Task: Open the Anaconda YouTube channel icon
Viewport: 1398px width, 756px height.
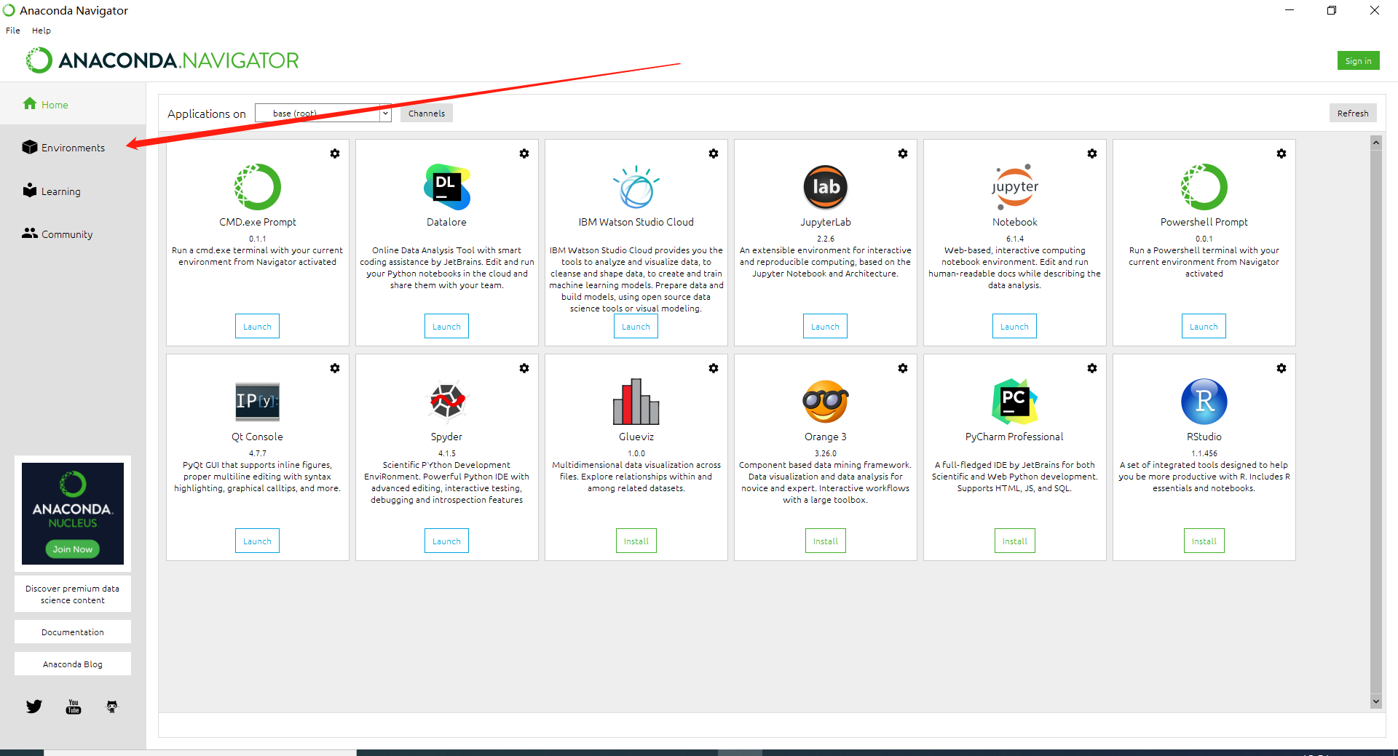Action: [74, 707]
